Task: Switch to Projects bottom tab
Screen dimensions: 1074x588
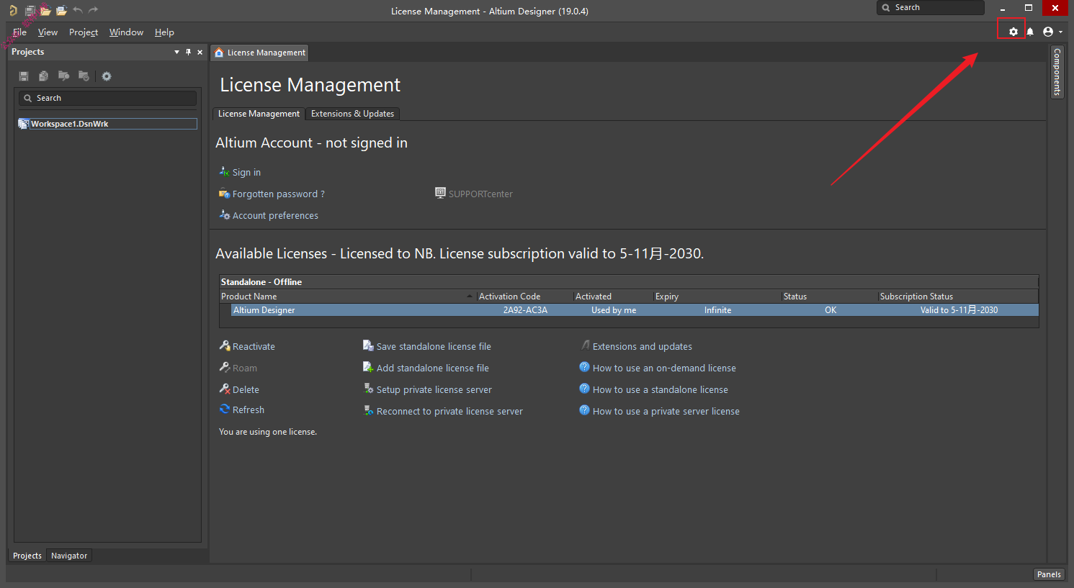Action: point(27,556)
